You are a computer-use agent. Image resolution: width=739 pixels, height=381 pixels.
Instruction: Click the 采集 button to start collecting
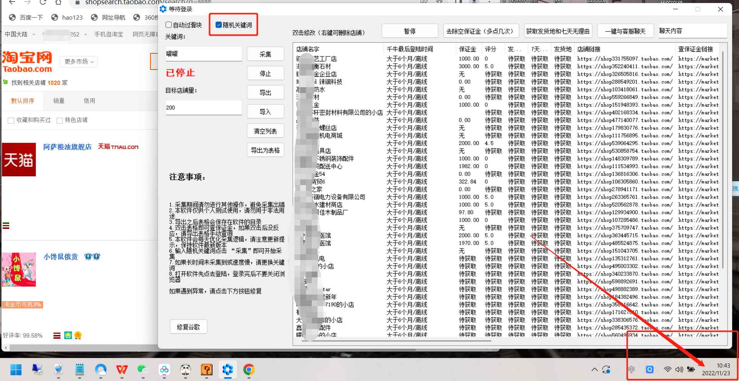point(265,54)
